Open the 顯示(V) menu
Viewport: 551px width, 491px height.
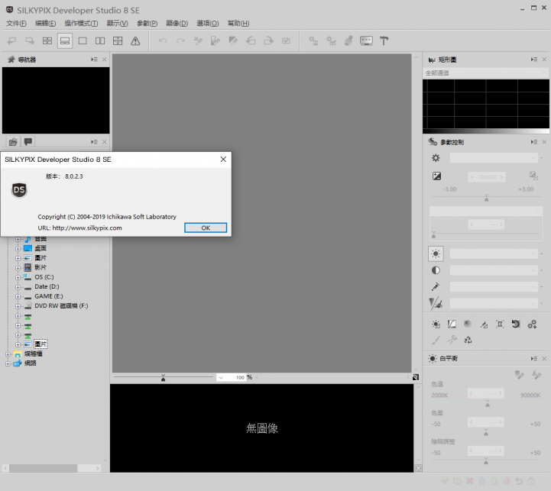coord(118,23)
